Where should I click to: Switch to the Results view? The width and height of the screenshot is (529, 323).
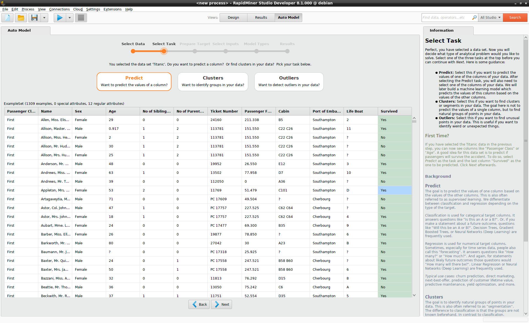261,18
